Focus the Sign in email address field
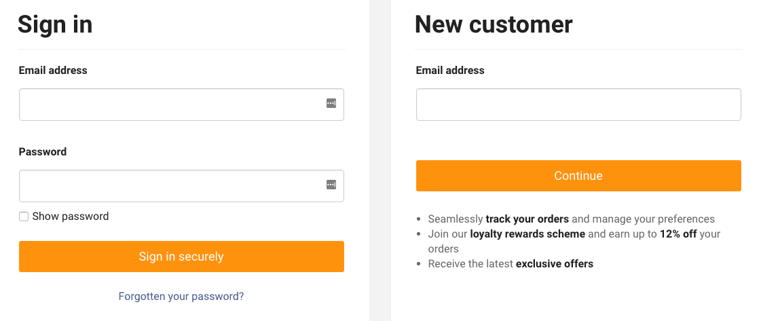 (170, 105)
